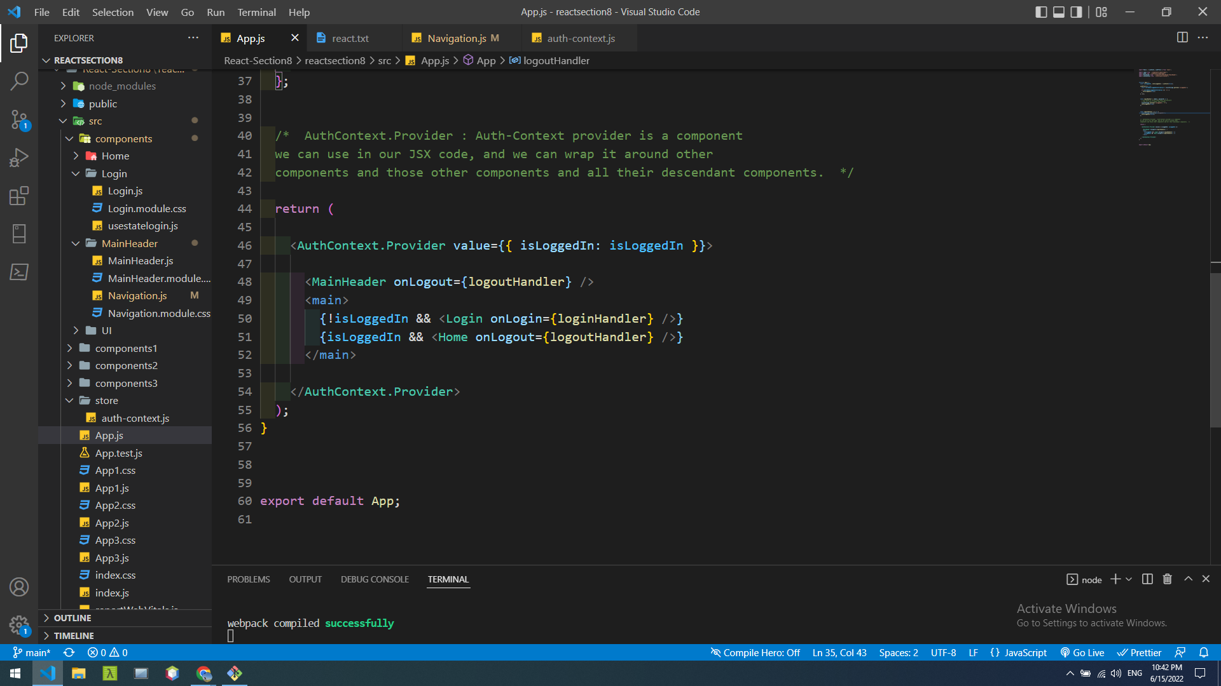Kill terminal with trash icon
1221x686 pixels.
coord(1168,579)
